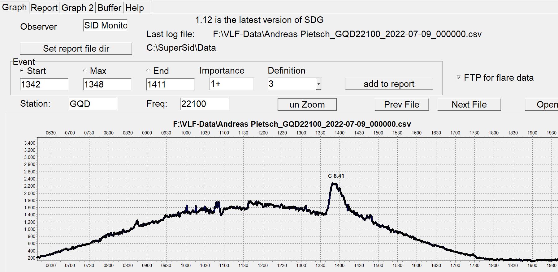The width and height of the screenshot is (558, 272).
Task: Load the Prev File
Action: pos(402,104)
